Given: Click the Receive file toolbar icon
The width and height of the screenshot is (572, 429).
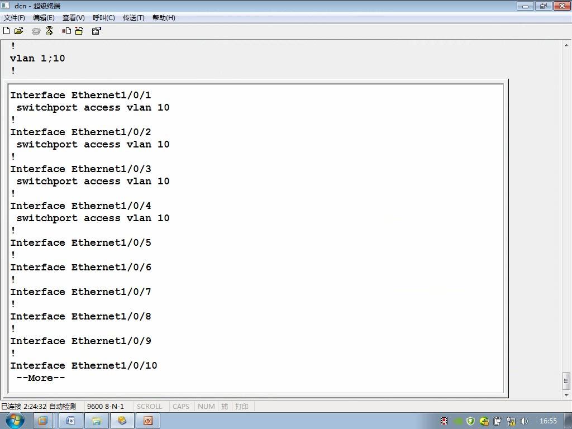Looking at the screenshot, I should click(x=79, y=31).
